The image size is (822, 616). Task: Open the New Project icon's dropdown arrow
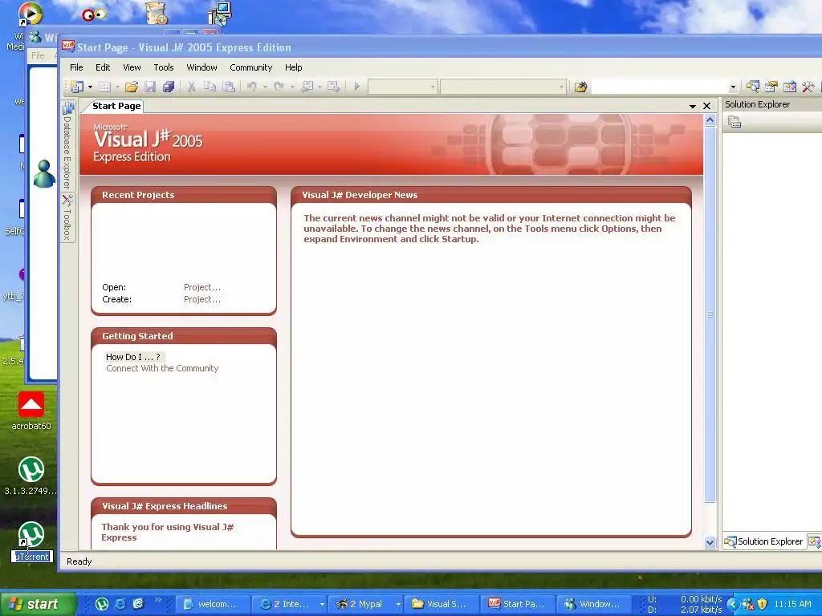(90, 87)
